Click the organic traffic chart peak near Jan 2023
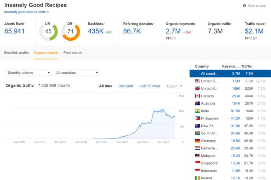271x180 pixels. [162, 109]
